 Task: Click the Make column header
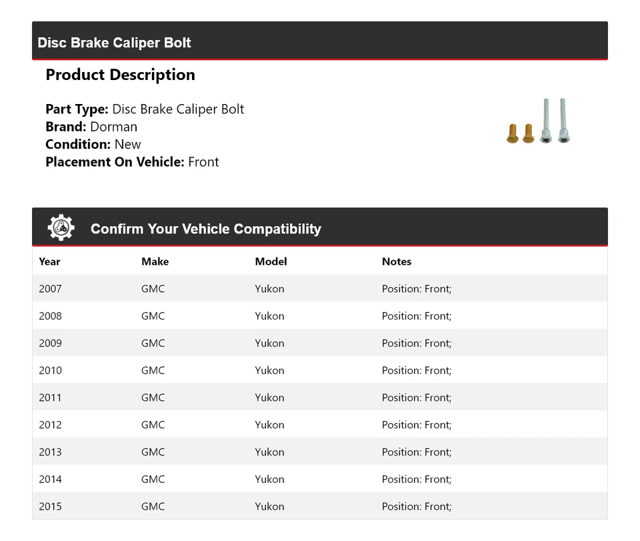(155, 261)
